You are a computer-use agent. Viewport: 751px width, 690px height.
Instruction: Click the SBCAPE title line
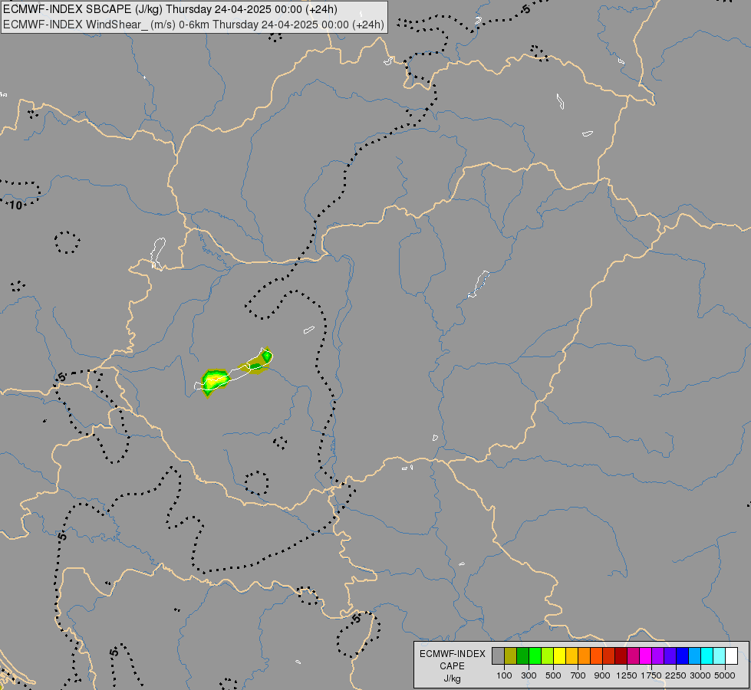[170, 9]
